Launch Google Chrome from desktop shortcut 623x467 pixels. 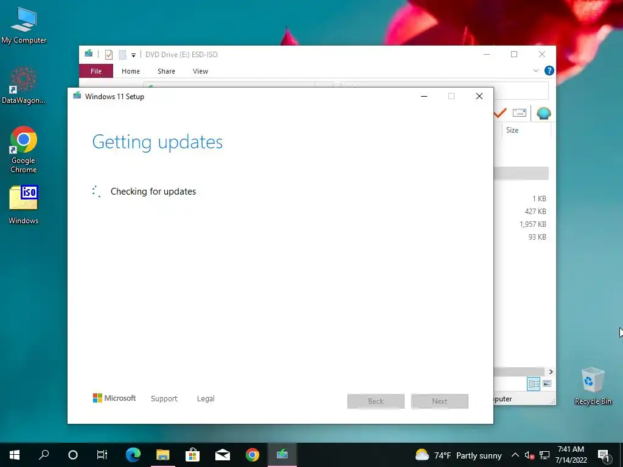tap(24, 150)
